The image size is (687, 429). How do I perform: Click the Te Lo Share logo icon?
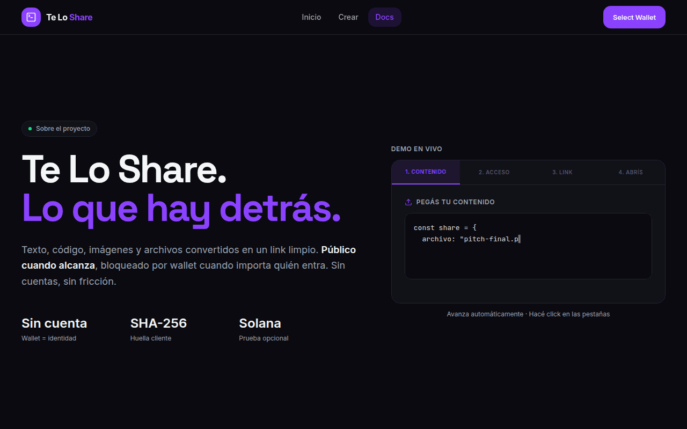coord(31,17)
